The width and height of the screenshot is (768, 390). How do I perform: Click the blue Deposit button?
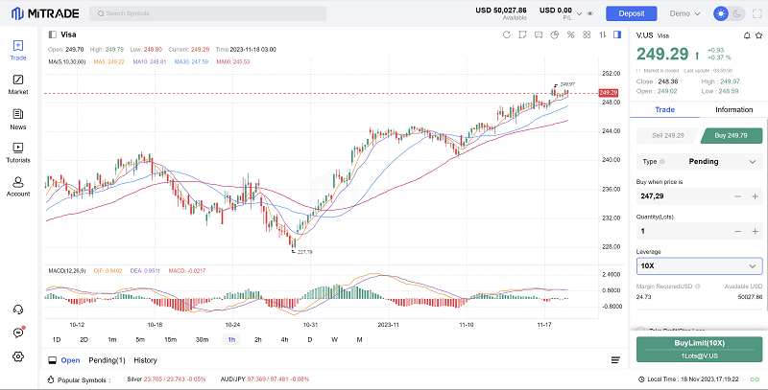pos(631,14)
